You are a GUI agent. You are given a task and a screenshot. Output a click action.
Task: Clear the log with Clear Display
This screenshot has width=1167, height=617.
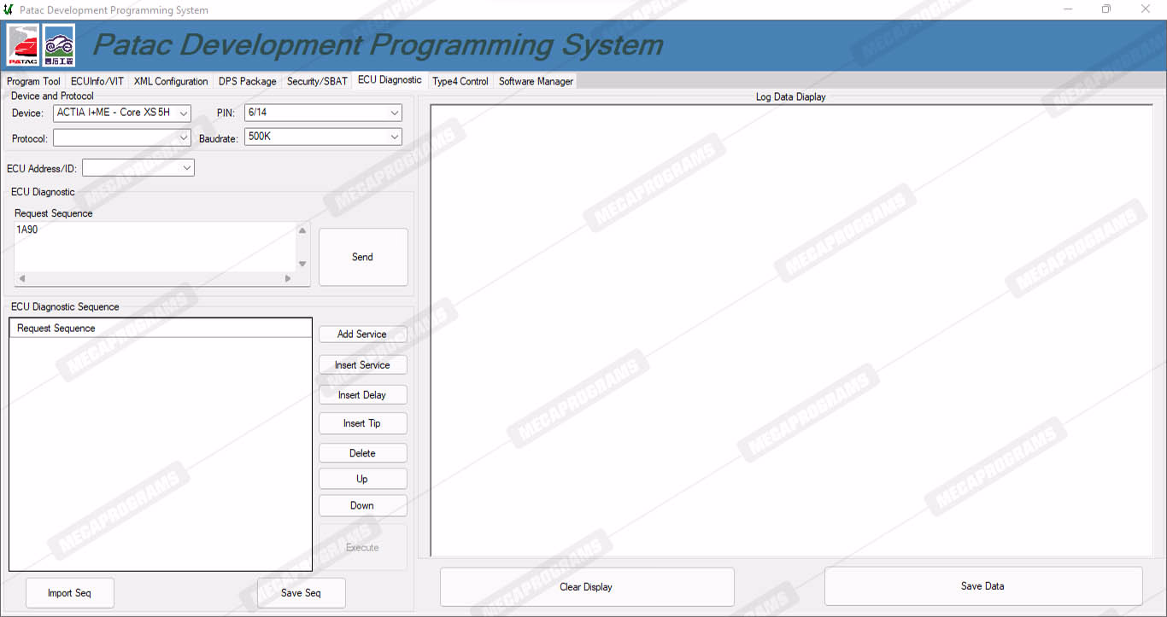[x=587, y=587]
